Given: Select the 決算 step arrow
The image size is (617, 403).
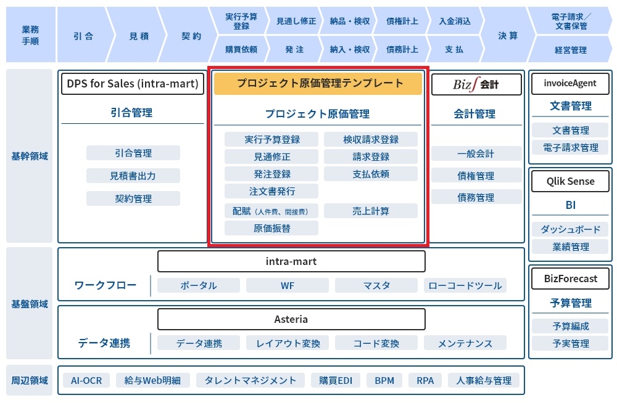Looking at the screenshot, I should (x=507, y=36).
